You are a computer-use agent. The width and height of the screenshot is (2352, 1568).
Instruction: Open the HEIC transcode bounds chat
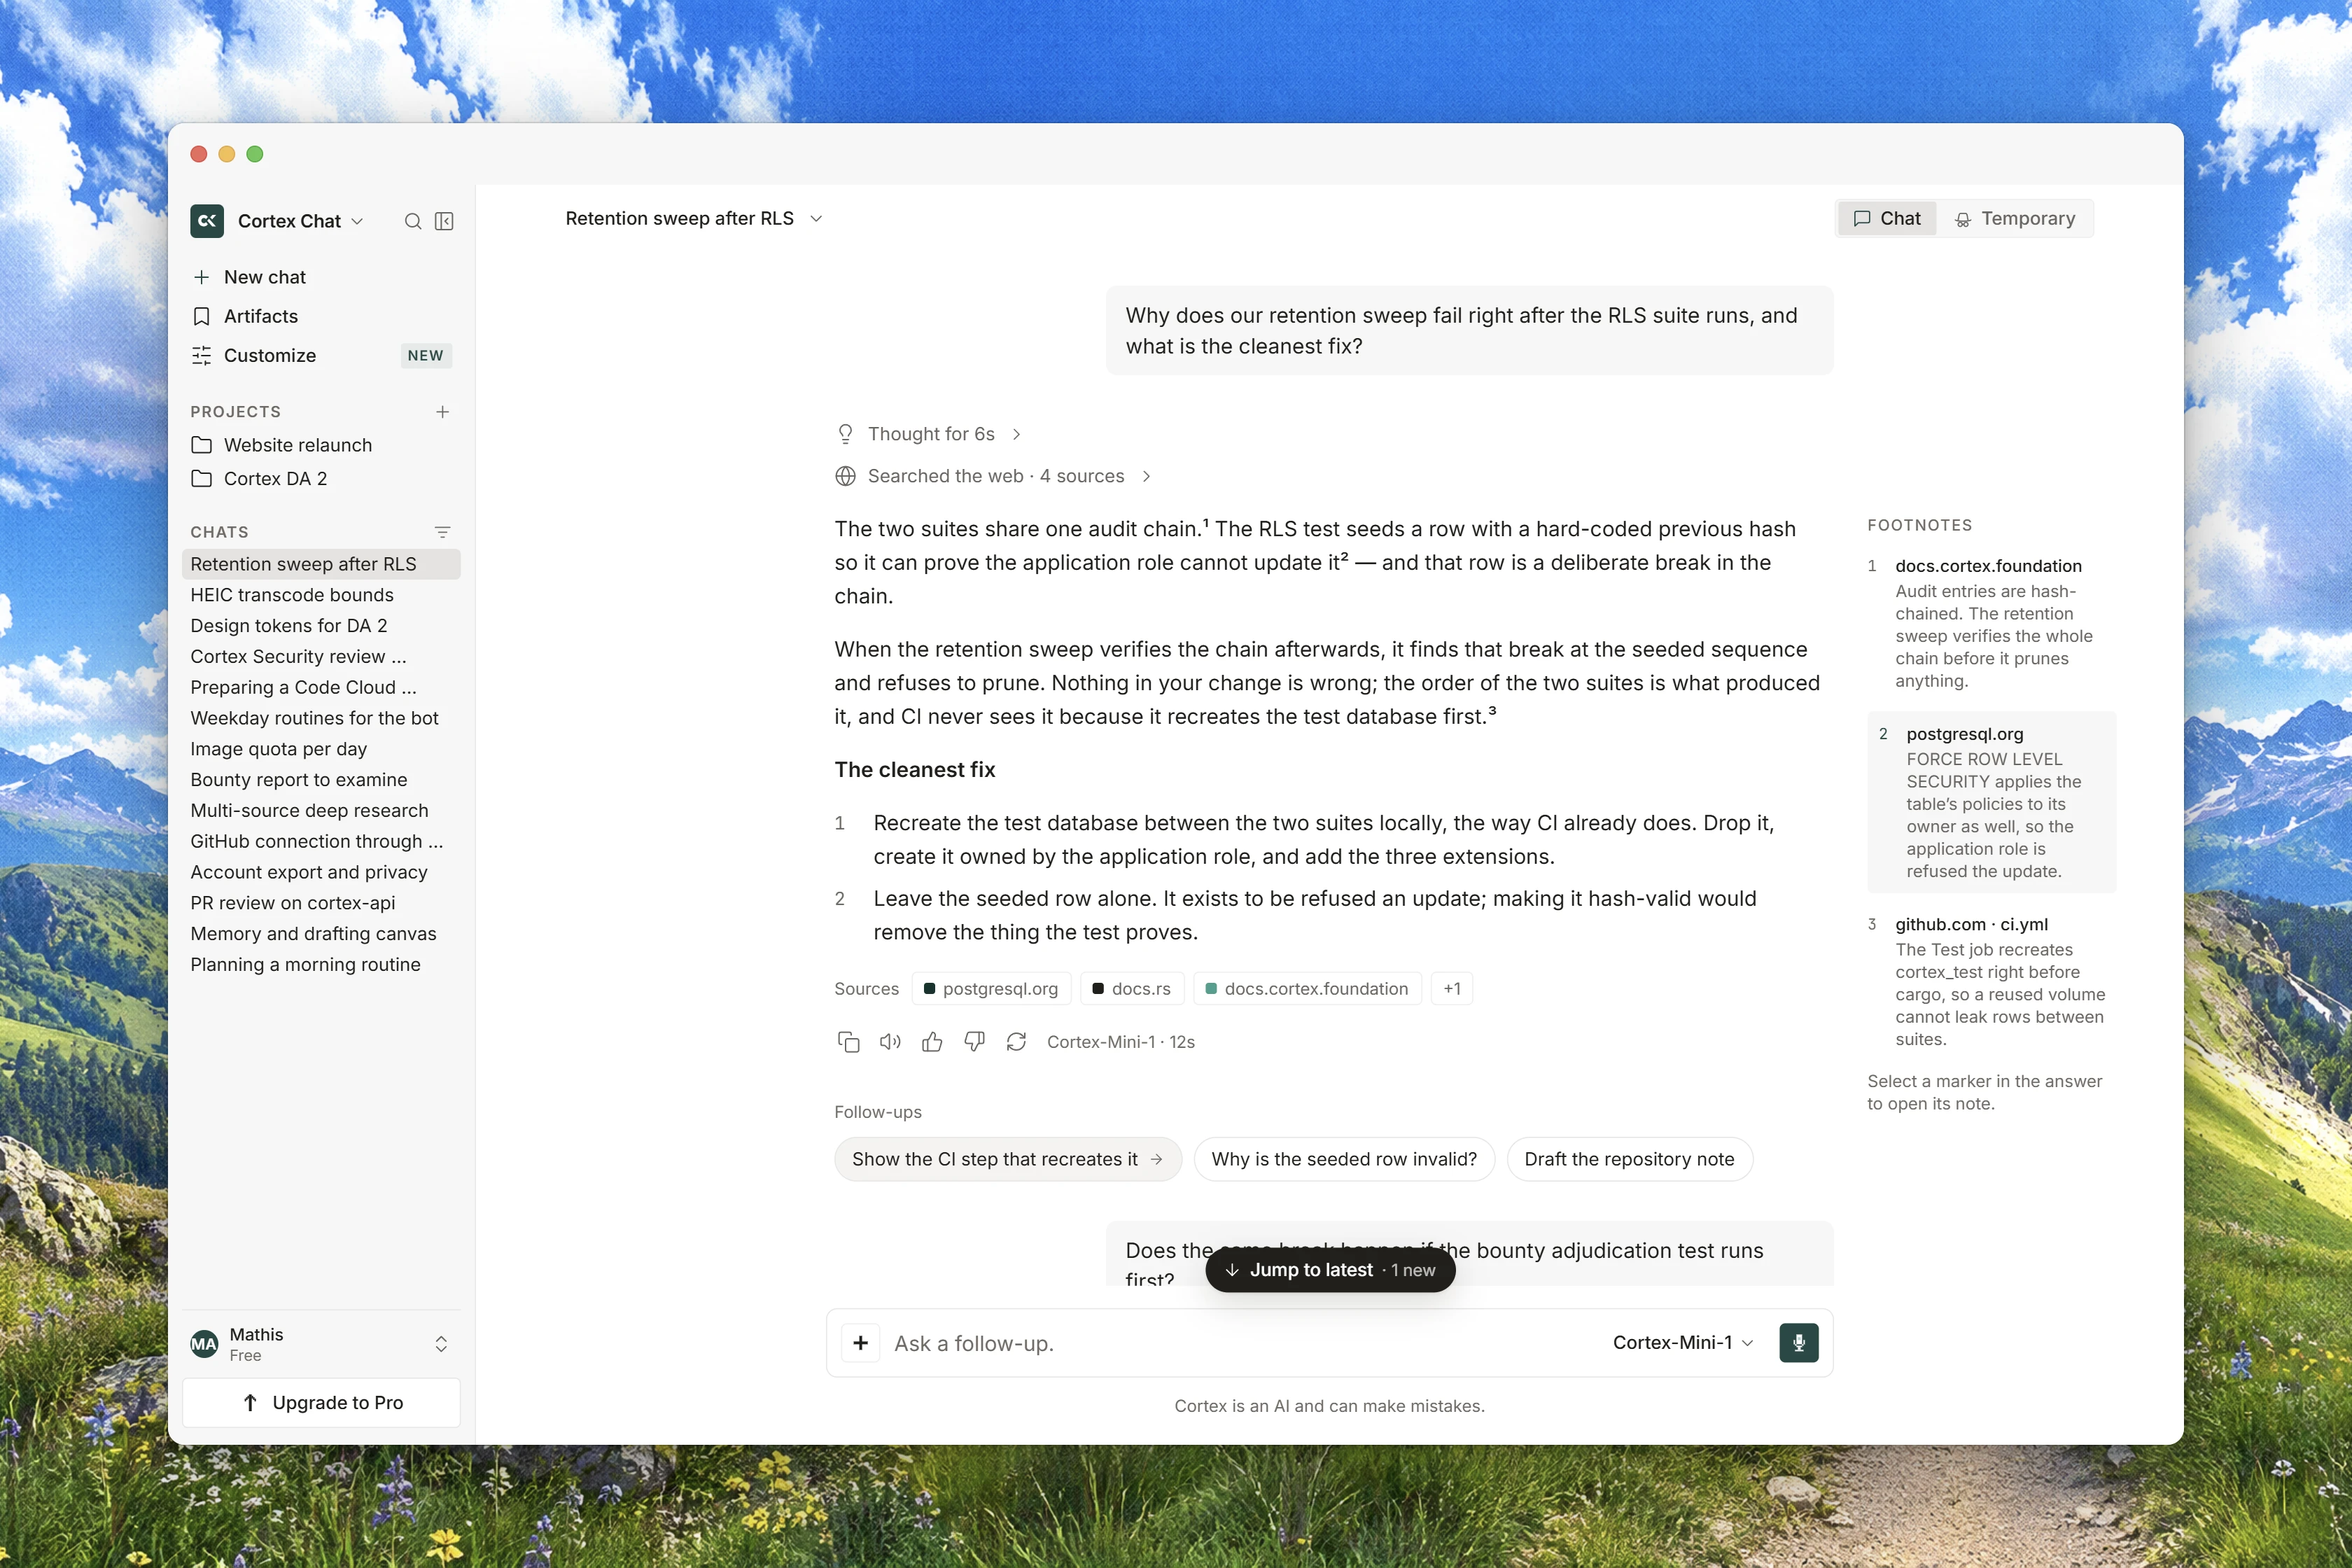321,595
